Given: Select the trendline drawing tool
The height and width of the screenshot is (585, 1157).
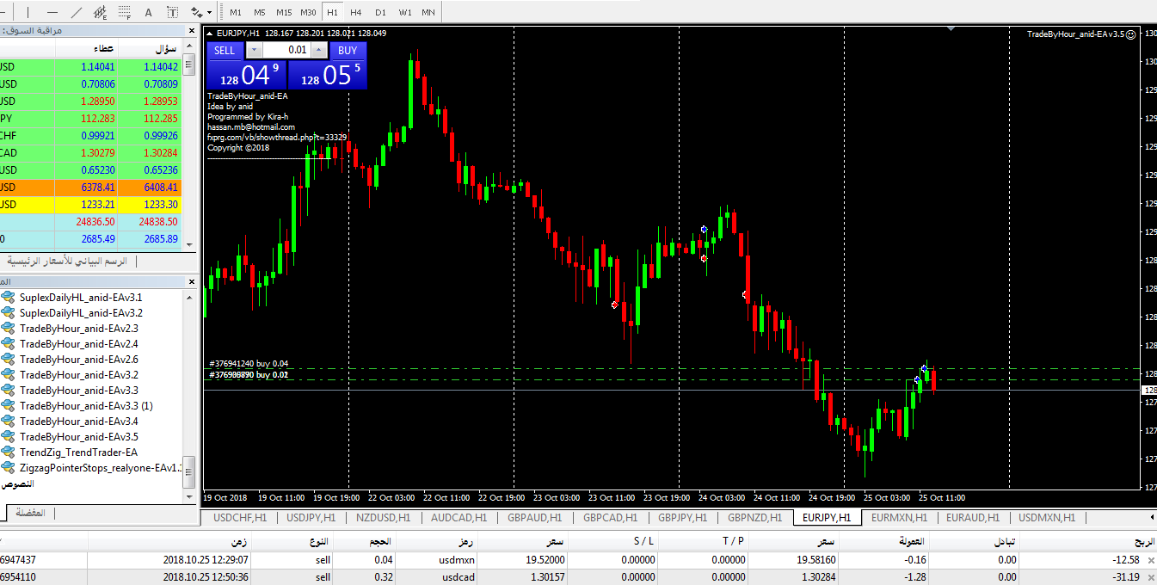Looking at the screenshot, I should click(77, 13).
